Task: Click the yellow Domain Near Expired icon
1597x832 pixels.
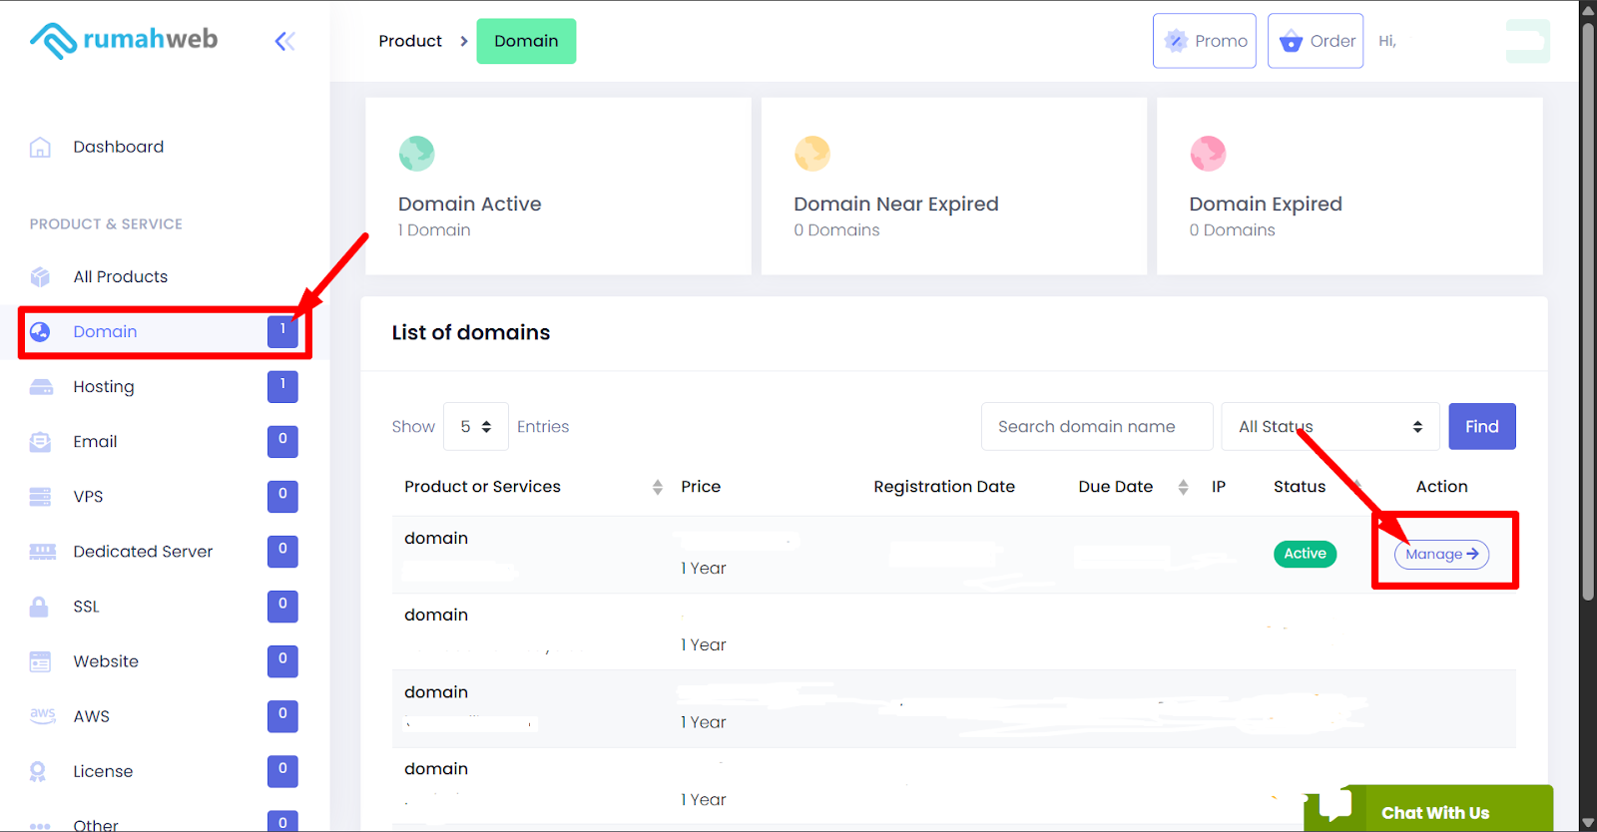Action: 812,154
